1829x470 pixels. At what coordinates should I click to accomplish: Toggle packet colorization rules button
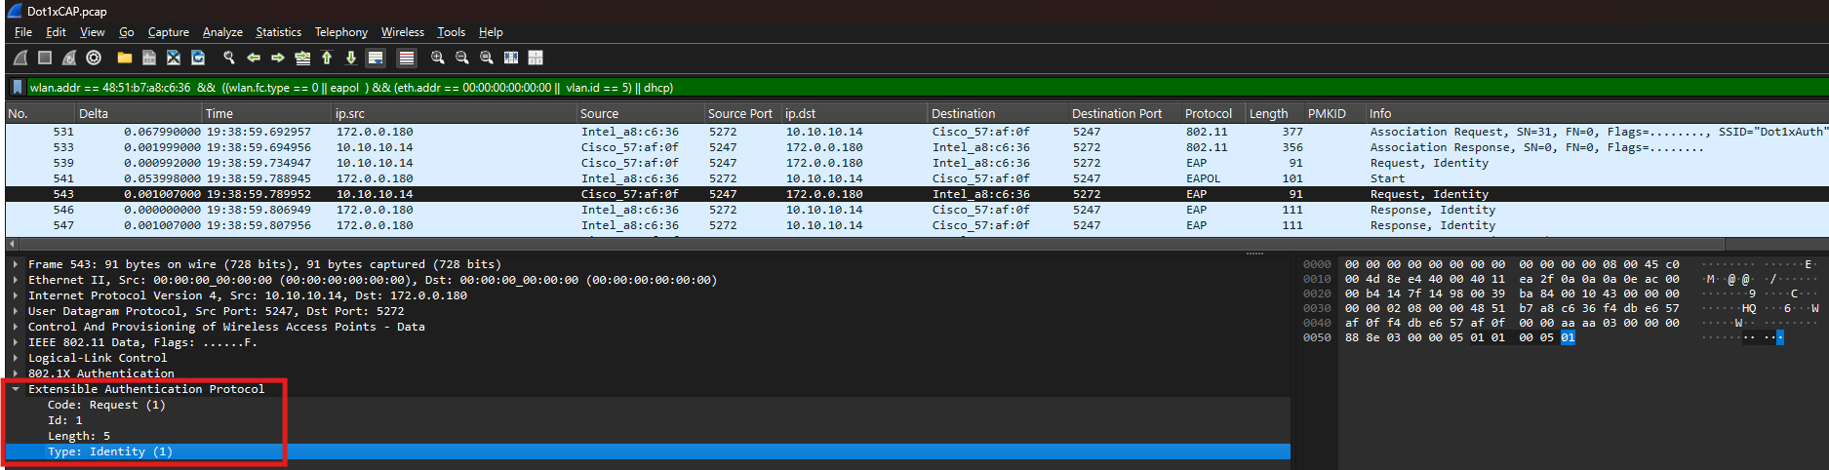tap(407, 59)
